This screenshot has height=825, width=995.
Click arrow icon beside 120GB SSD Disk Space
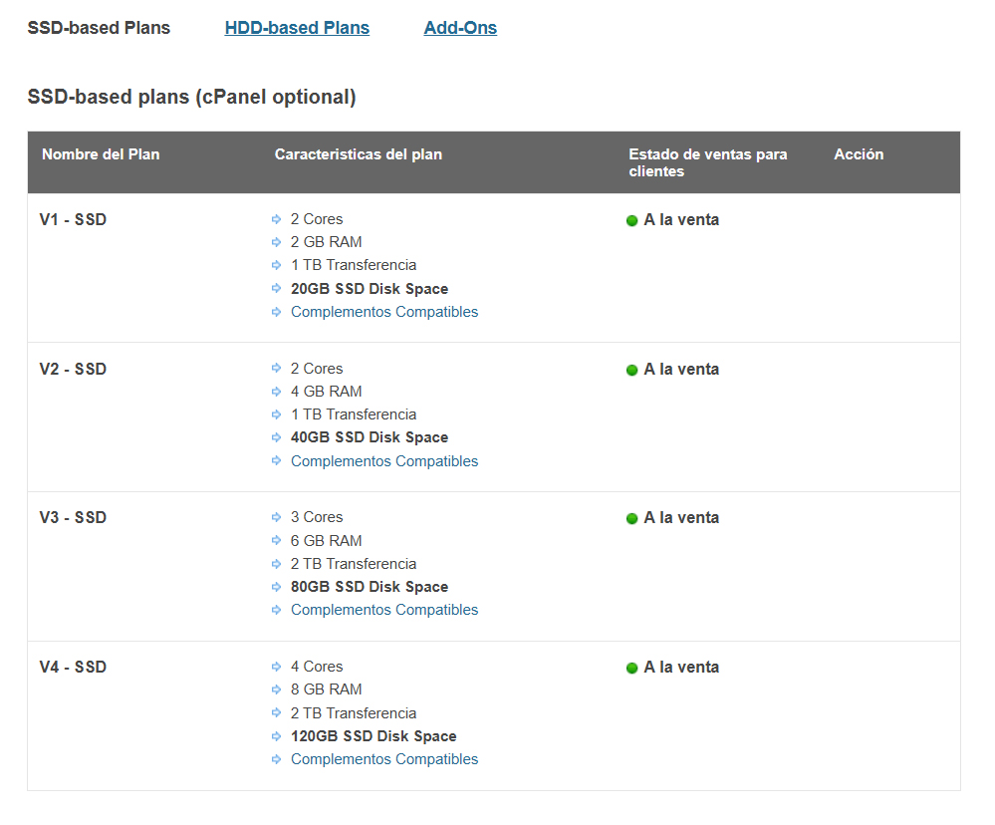[277, 736]
